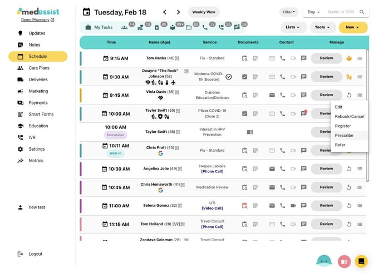Toggle the document checkbox for Taylor Swift's Pfizer row
Image resolution: width=373 pixels, height=273 pixels.
click(x=244, y=113)
